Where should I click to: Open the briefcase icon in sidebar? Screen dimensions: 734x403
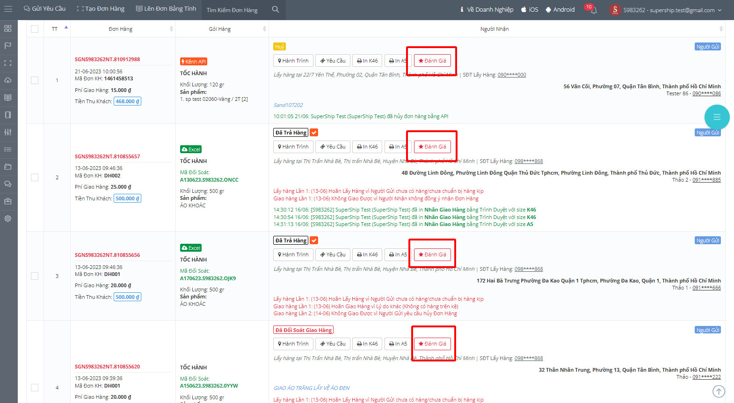[8, 201]
